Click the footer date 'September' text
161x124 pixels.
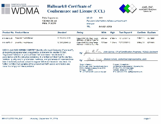pos(44,119)
